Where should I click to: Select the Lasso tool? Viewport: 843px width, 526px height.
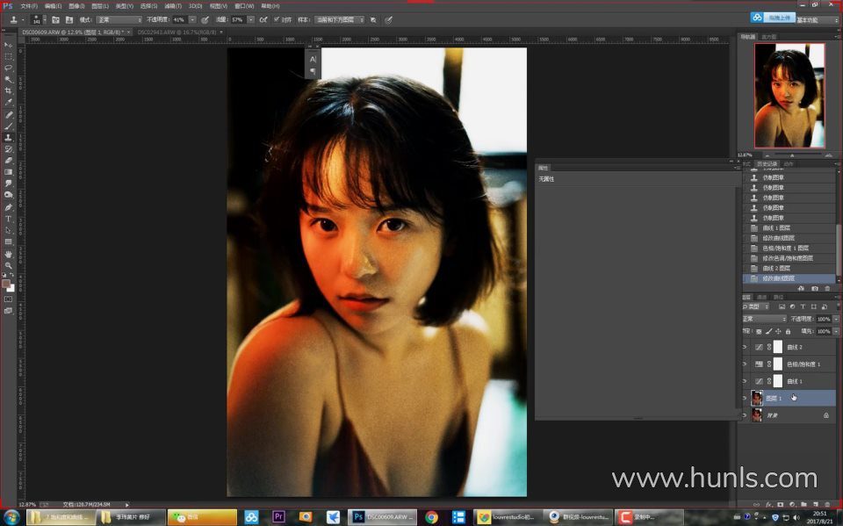[x=8, y=68]
